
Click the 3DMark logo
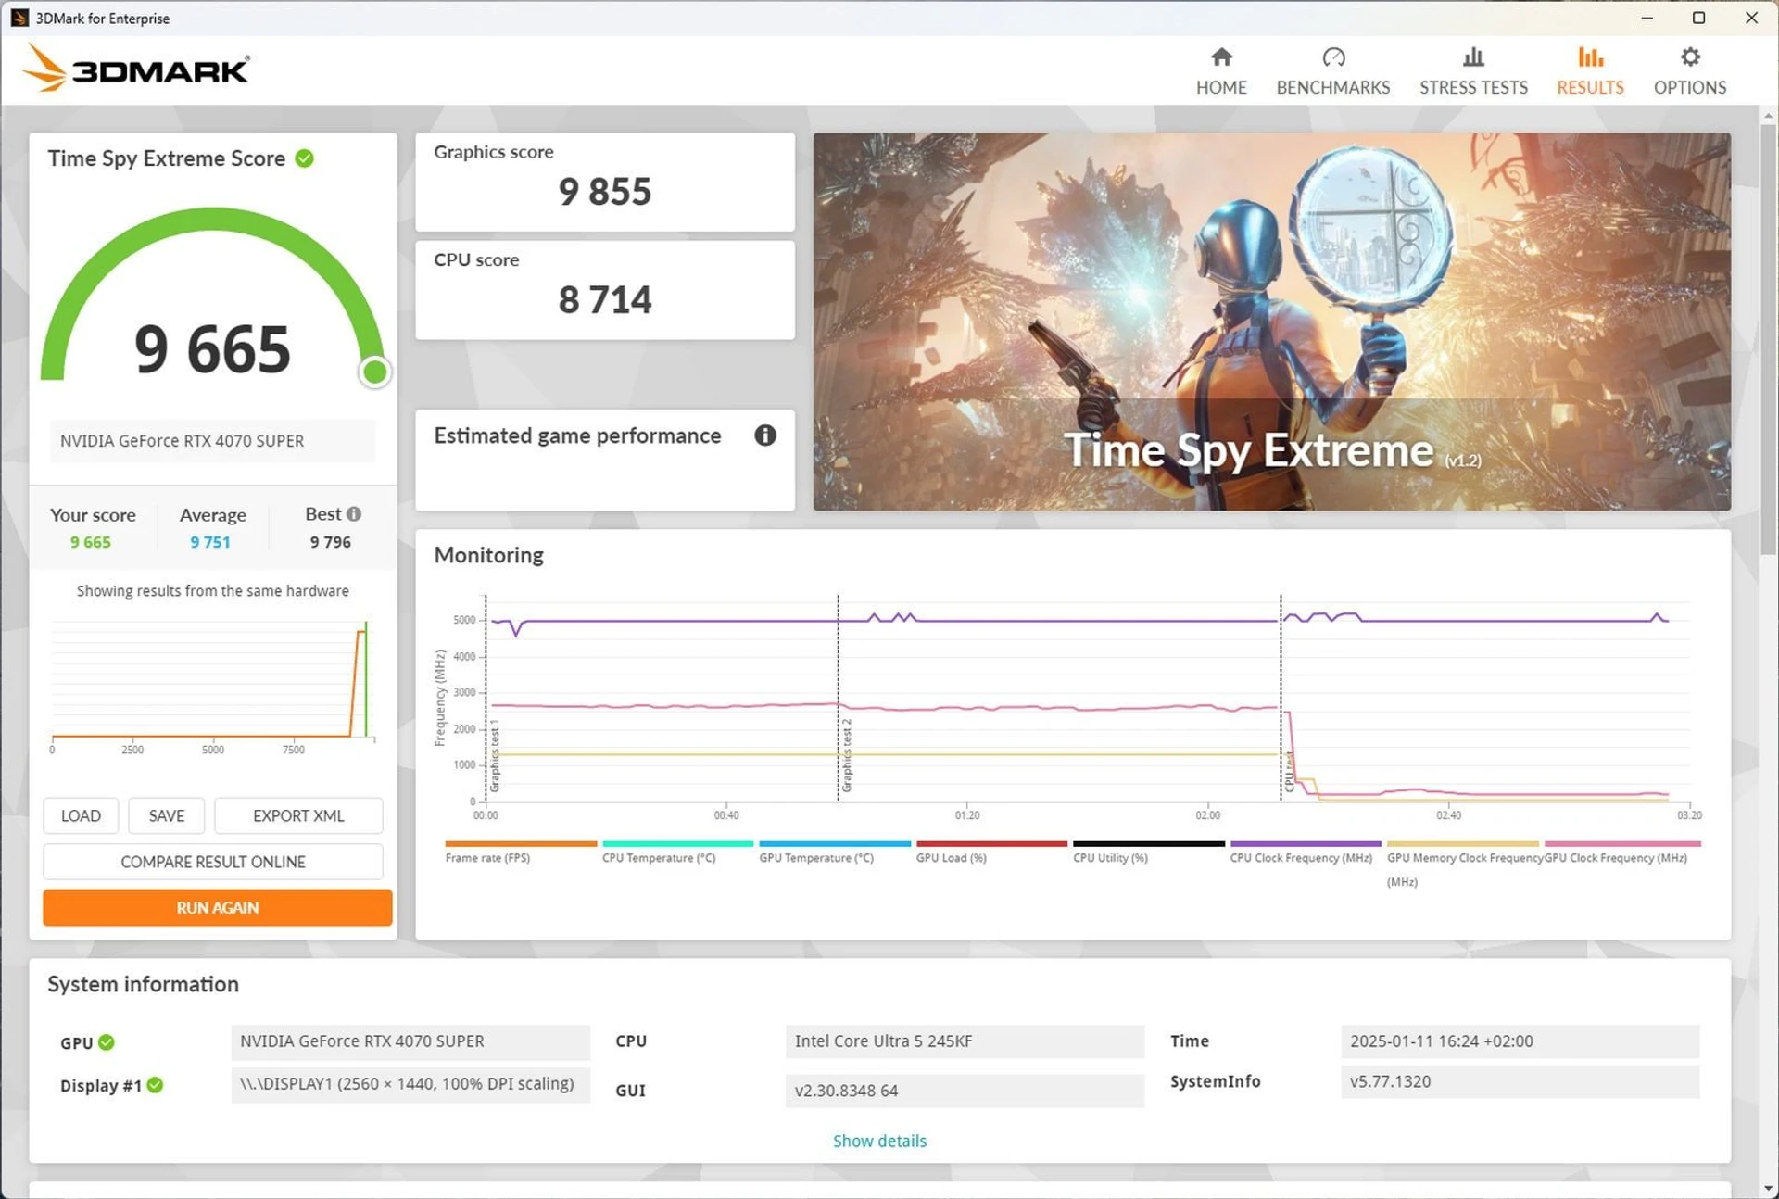pyautogui.click(x=136, y=69)
